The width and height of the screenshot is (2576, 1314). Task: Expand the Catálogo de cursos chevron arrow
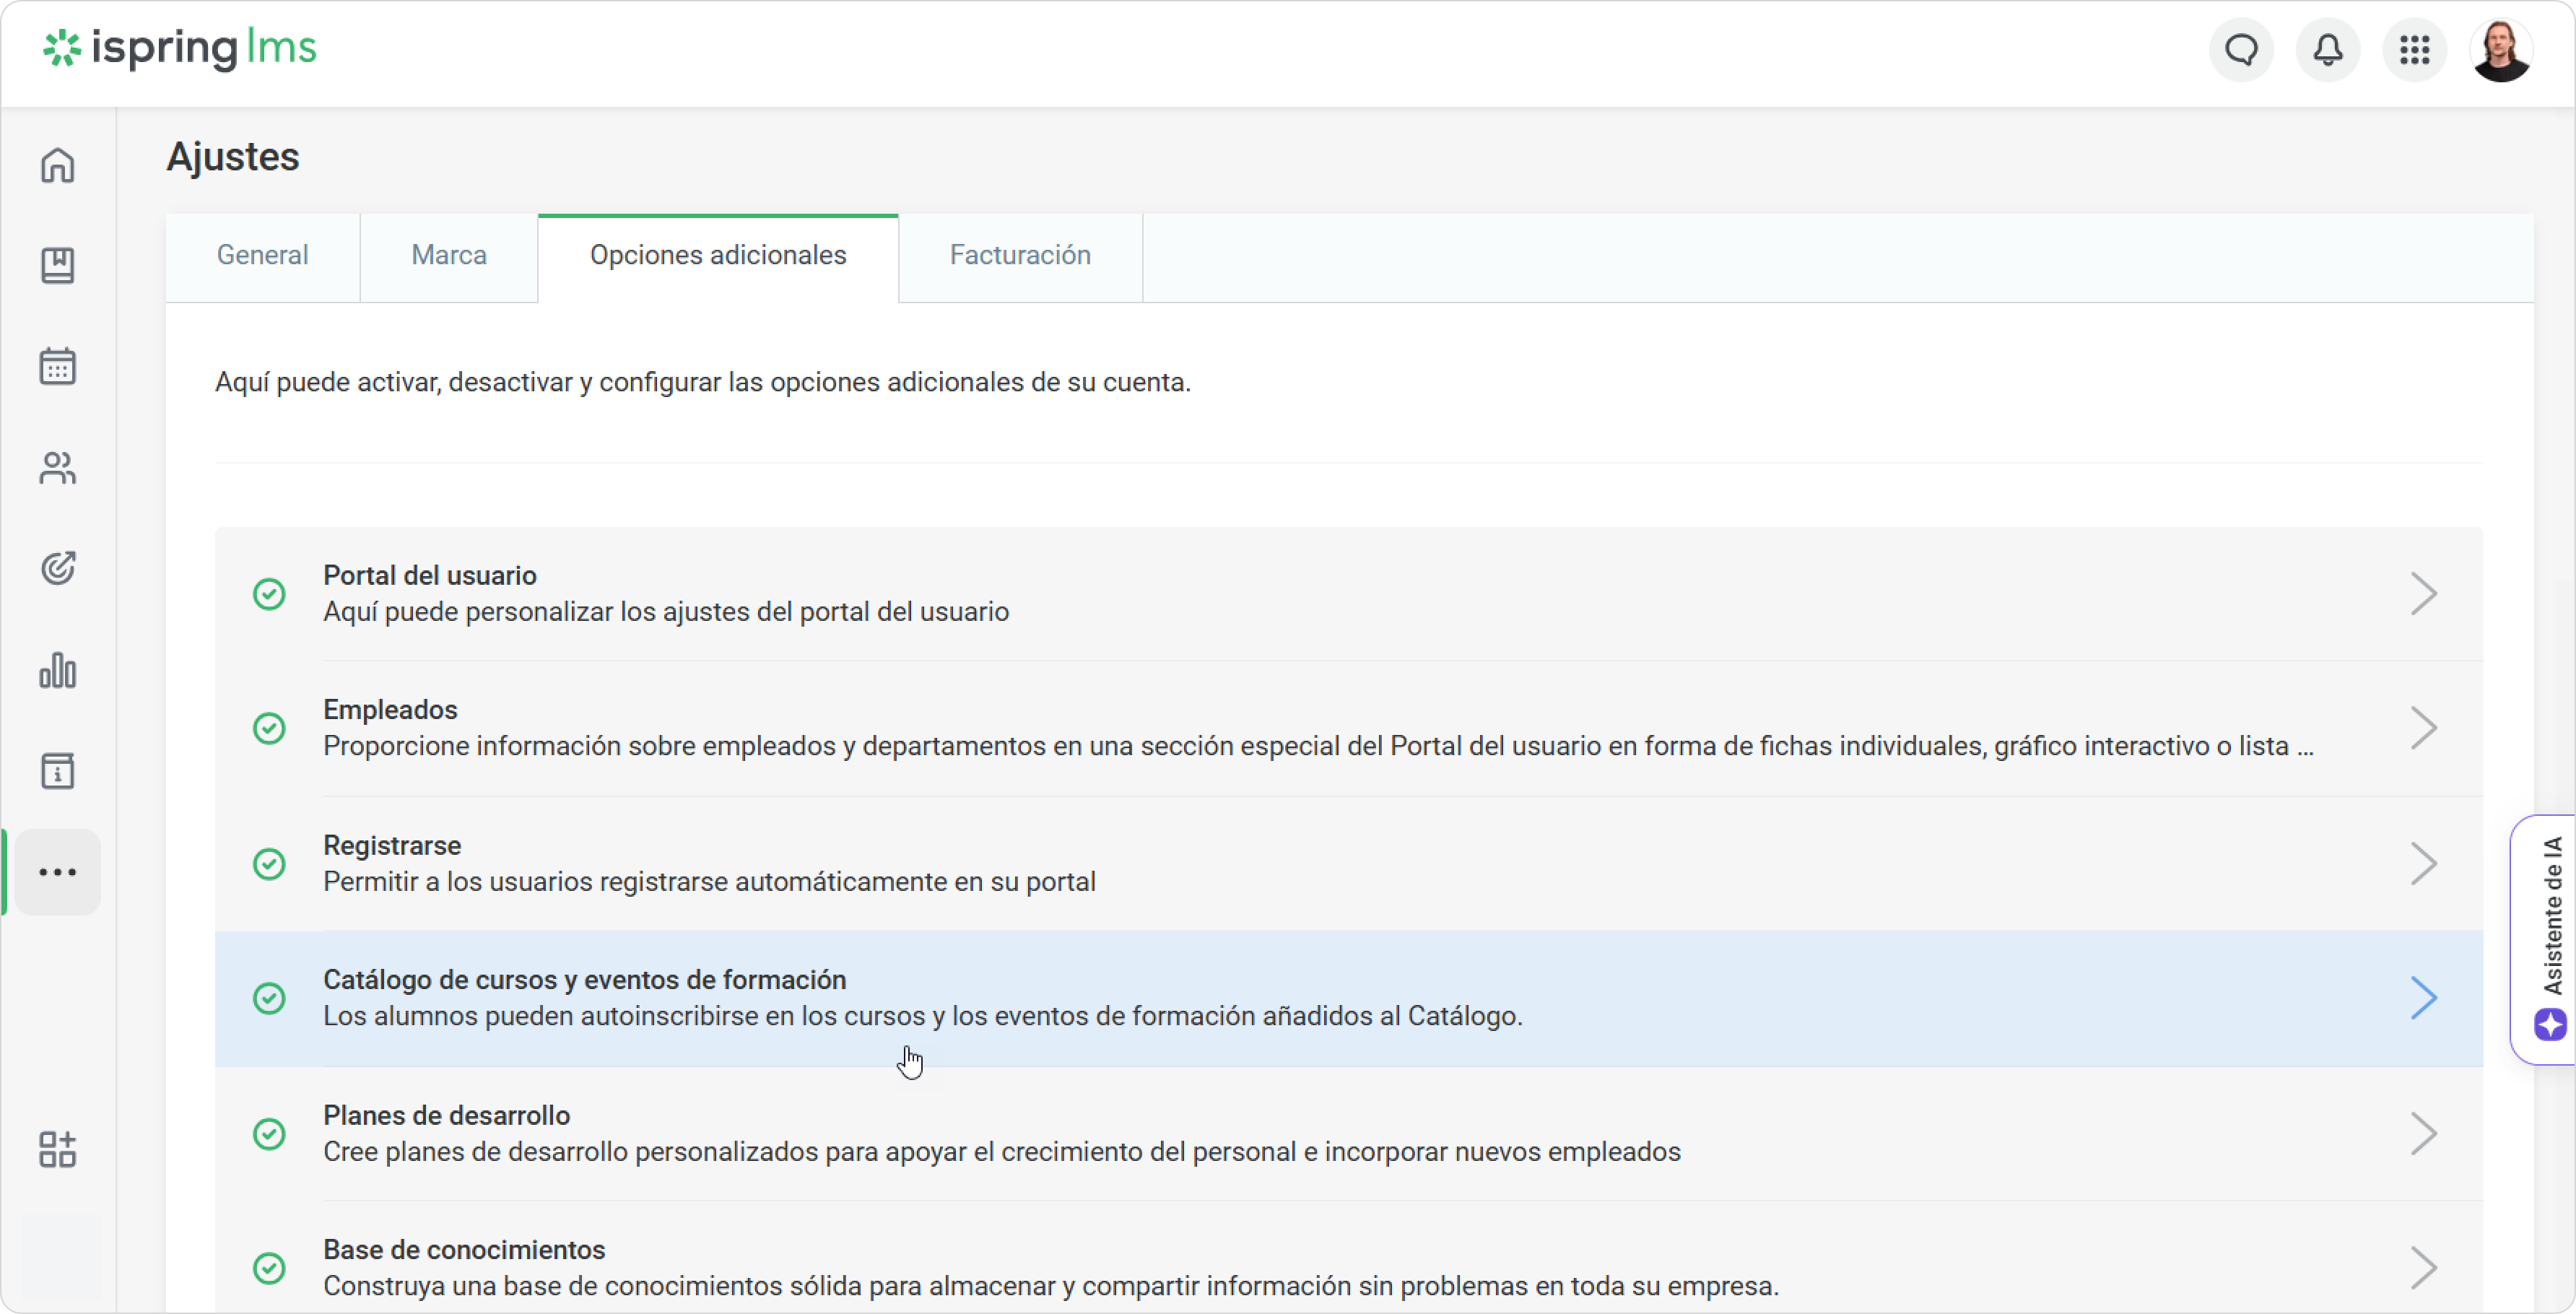coord(2423,998)
